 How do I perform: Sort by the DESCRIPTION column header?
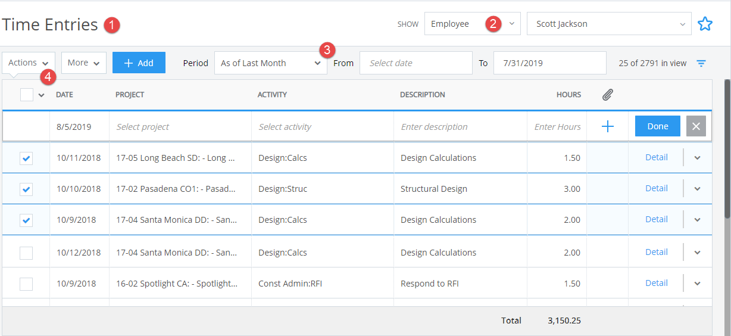(422, 95)
